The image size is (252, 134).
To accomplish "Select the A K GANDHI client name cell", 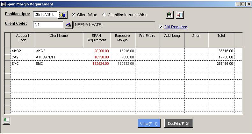I will click(x=59, y=57).
